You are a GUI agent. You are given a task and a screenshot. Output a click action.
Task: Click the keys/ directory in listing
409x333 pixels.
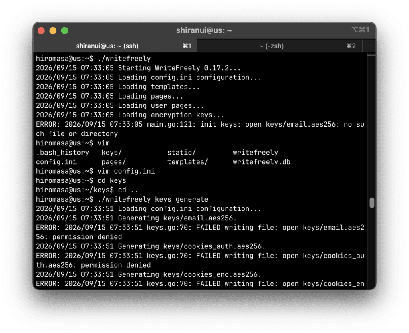coord(112,152)
